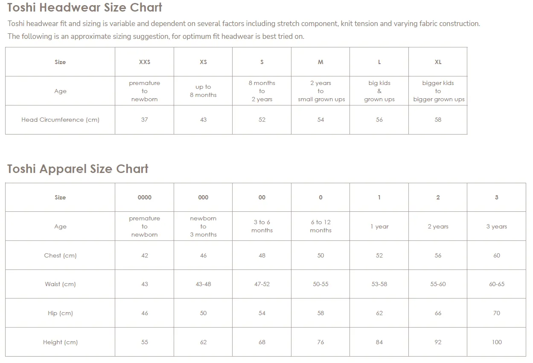Click the "2 years to small grown ups" cell

click(x=320, y=91)
